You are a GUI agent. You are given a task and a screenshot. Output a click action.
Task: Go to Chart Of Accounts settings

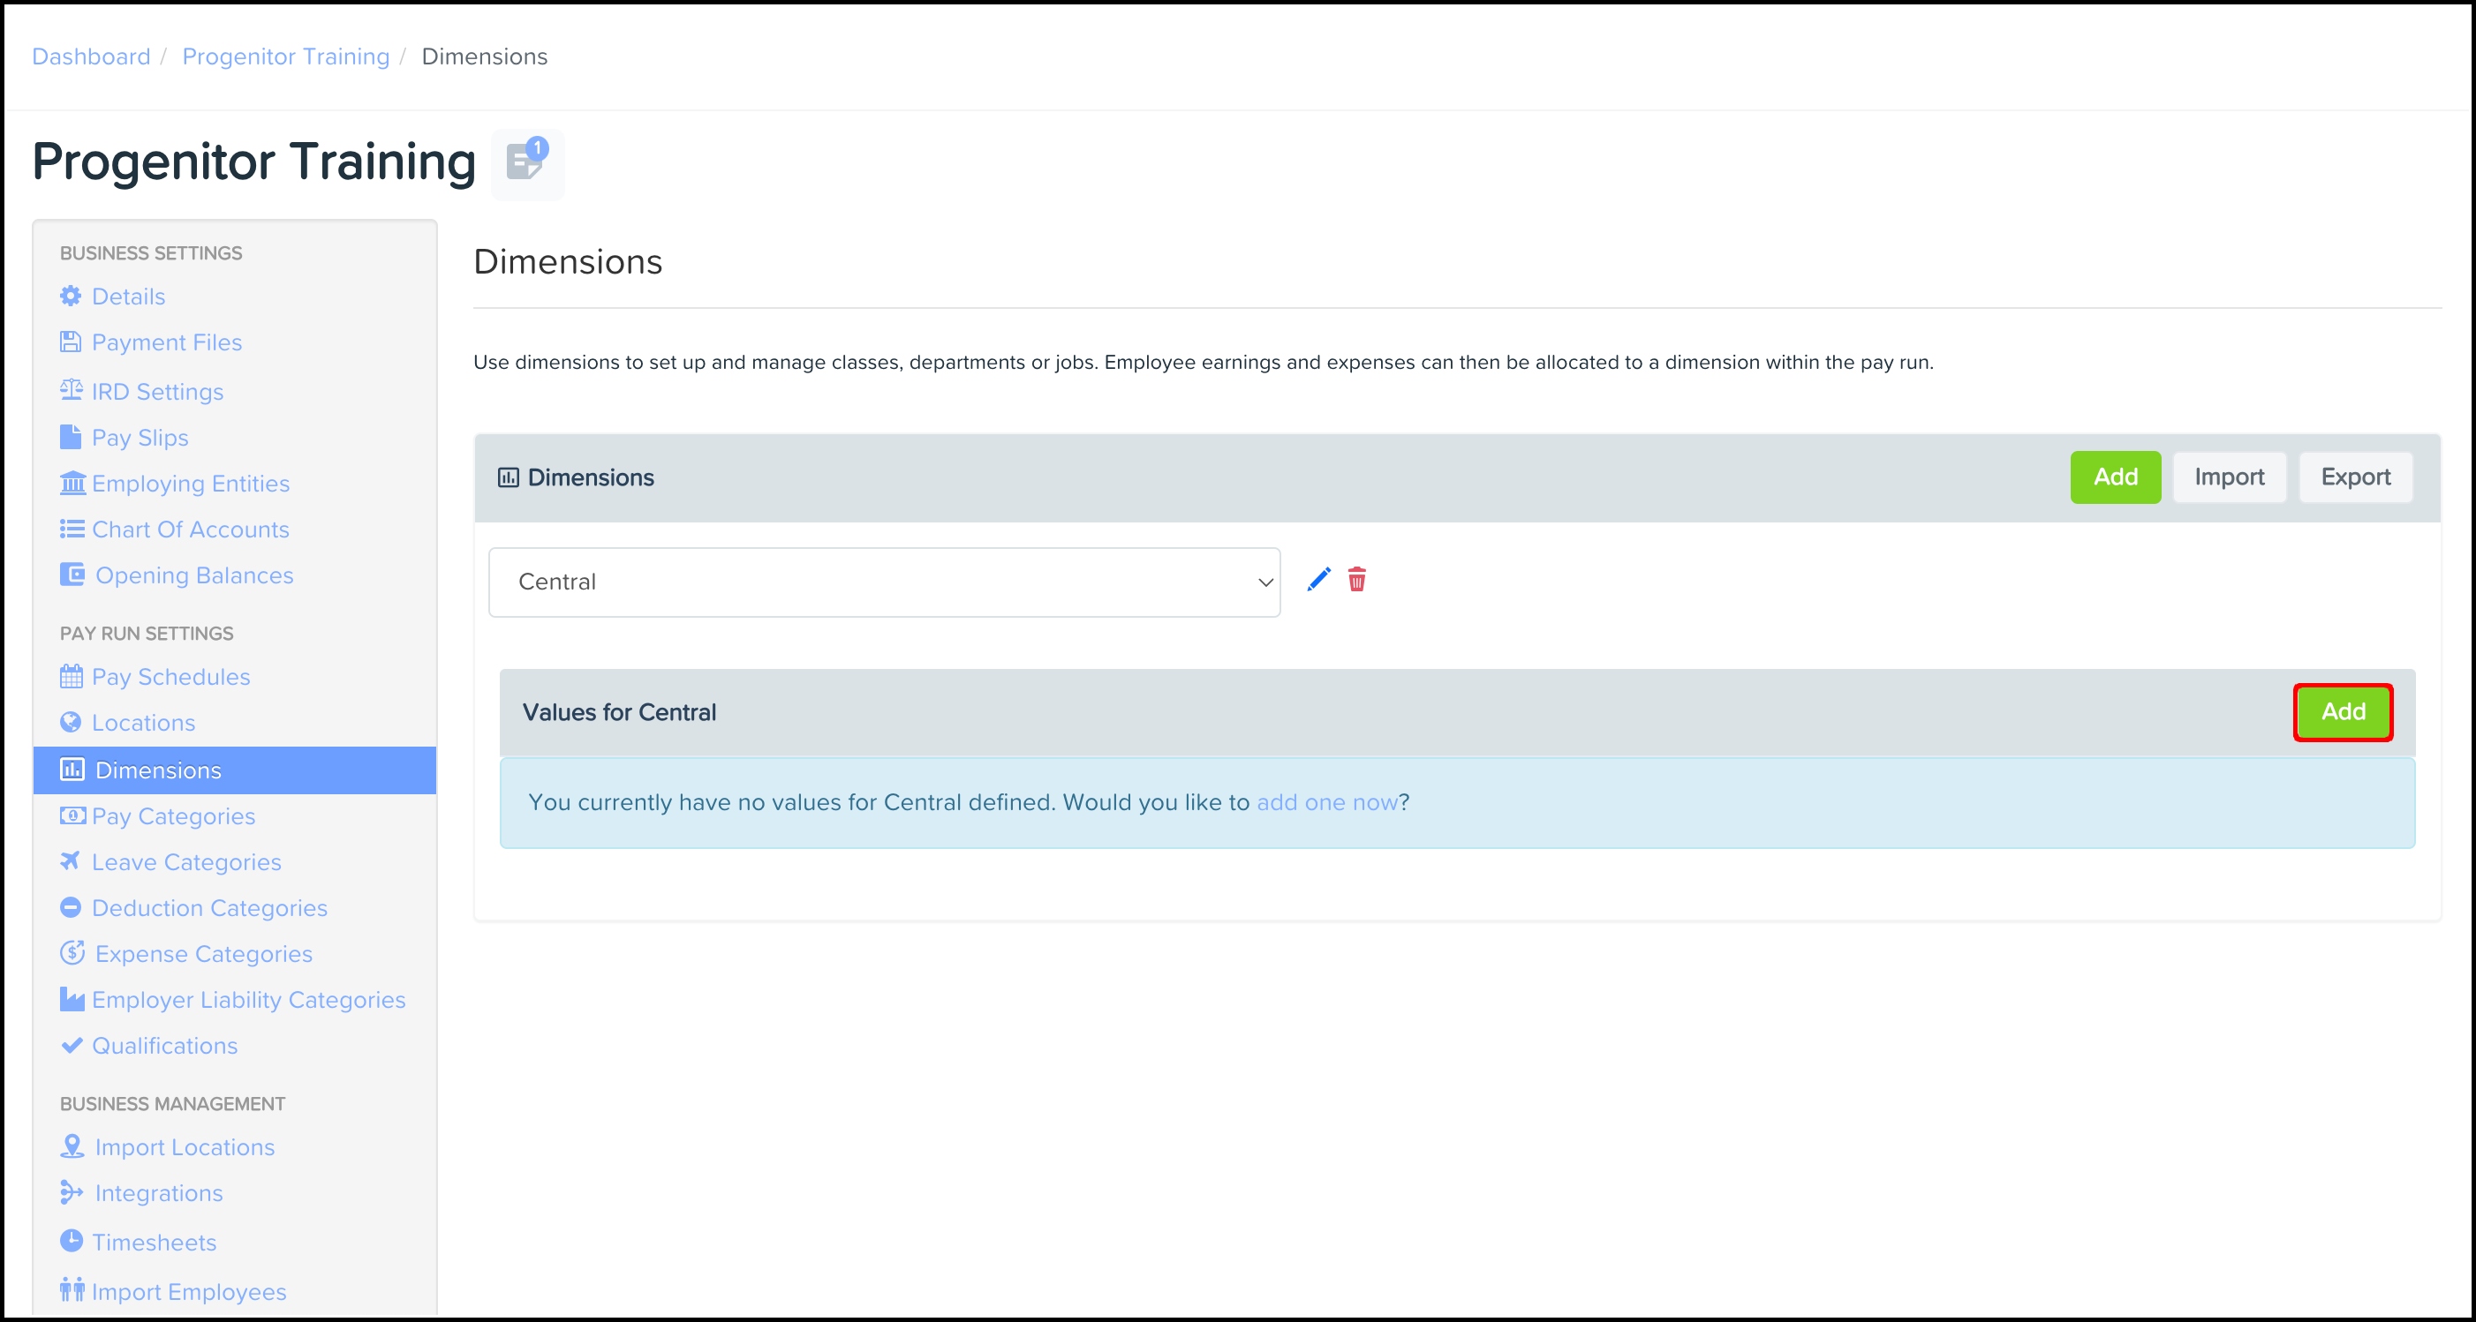[x=191, y=530]
